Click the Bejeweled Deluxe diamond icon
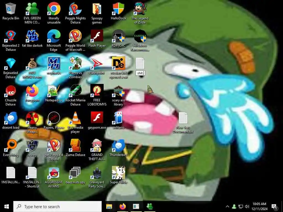This screenshot has width=283, height=212. click(11, 63)
